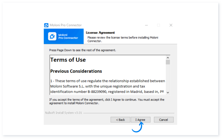Click the empty scrollbar track below the thumb
Image resolution: width=222 pixels, height=139 pixels.
(168, 77)
